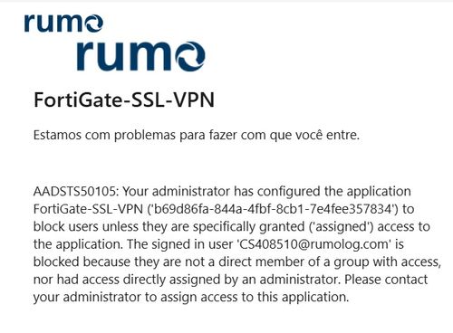Click 'group with access' phrase
The image size is (453, 333).
pyautogui.click(x=387, y=262)
